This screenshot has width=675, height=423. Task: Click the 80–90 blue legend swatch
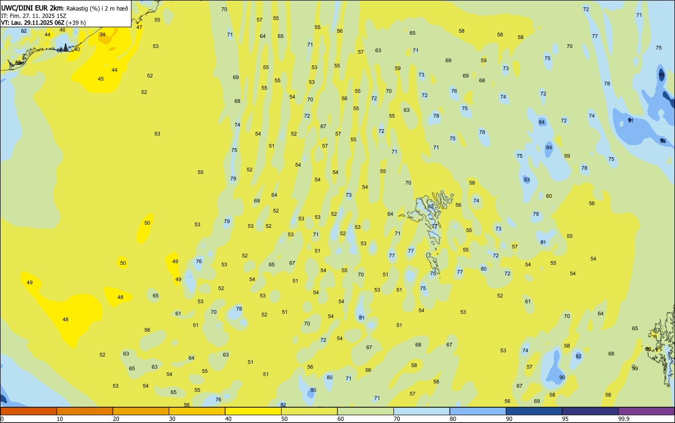pos(478,411)
